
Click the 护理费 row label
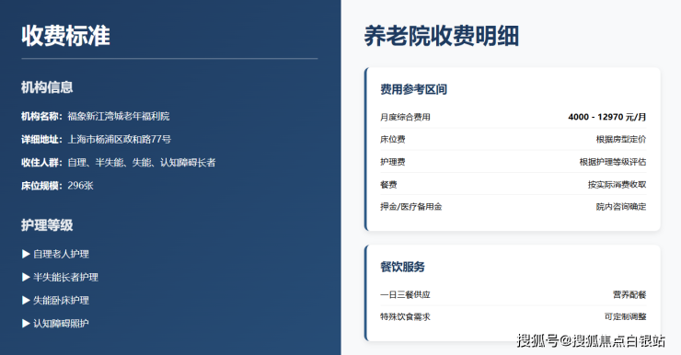[x=393, y=162]
